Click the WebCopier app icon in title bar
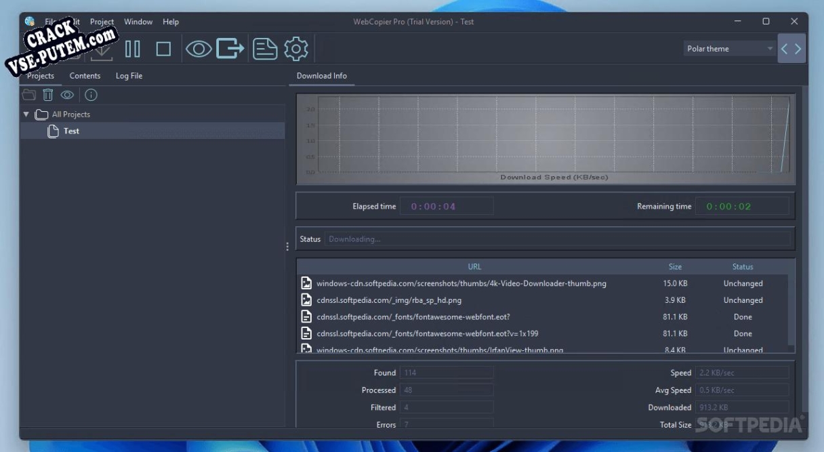The image size is (824, 452). (x=29, y=22)
